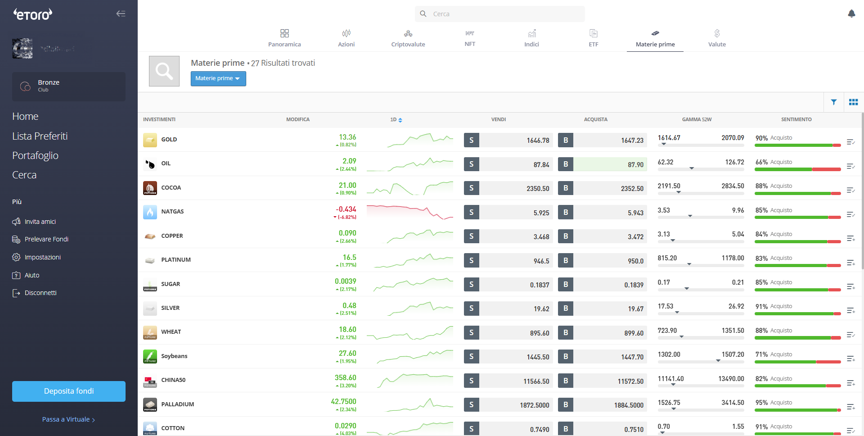
Task: Open the Bronze Club panel
Action: (x=69, y=86)
